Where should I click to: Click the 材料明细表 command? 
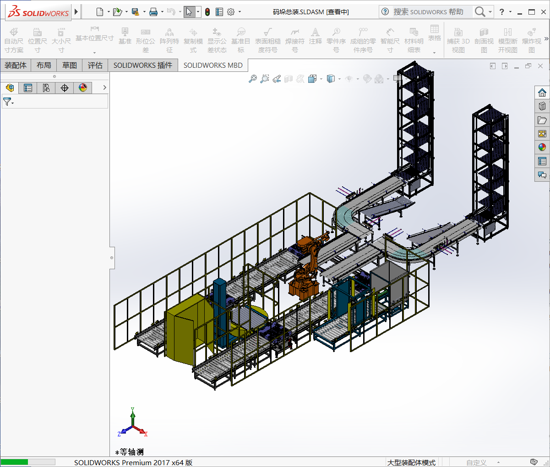click(414, 40)
